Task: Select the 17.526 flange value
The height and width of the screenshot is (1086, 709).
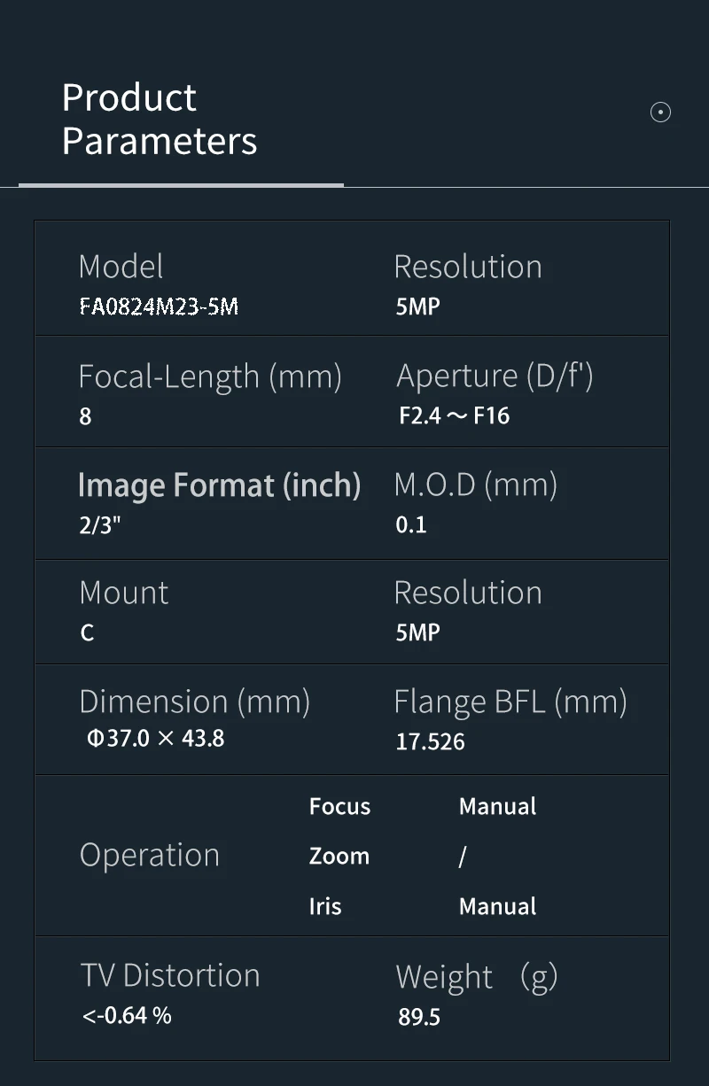Action: [430, 741]
